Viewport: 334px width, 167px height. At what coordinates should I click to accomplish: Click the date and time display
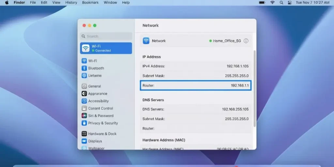click(312, 3)
